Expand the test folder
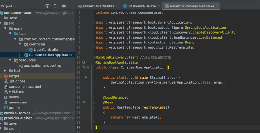Viewport: 260px width, 133px height. tap(5, 71)
